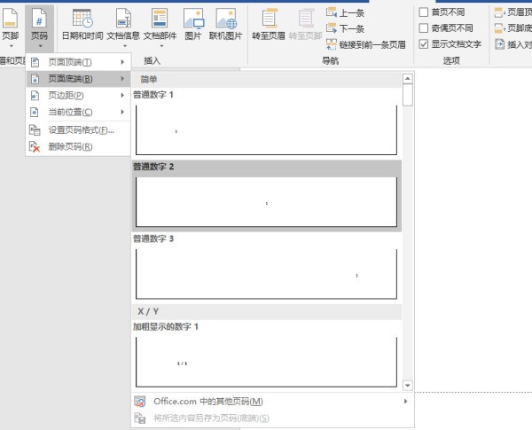Click 上一条 previous section button
The image size is (532, 430).
tap(345, 12)
